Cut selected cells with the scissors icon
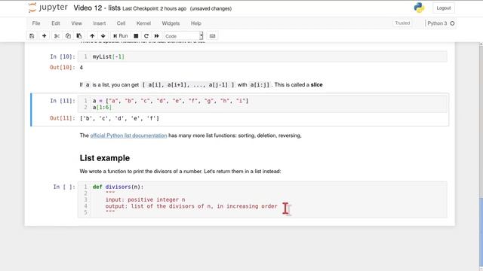 click(57, 36)
